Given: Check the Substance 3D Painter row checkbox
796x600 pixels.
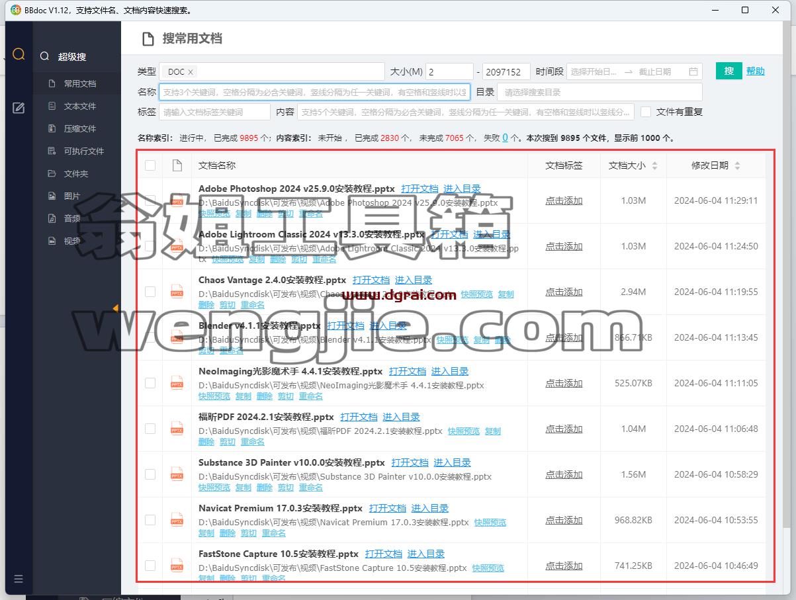Looking at the screenshot, I should tap(150, 474).
